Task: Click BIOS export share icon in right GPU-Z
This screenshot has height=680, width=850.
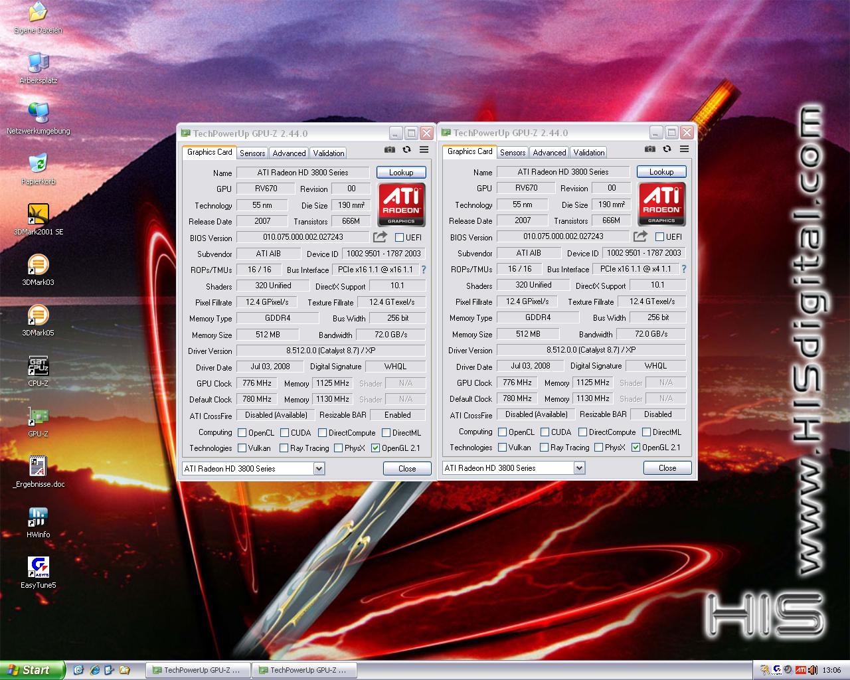Action: pos(640,236)
